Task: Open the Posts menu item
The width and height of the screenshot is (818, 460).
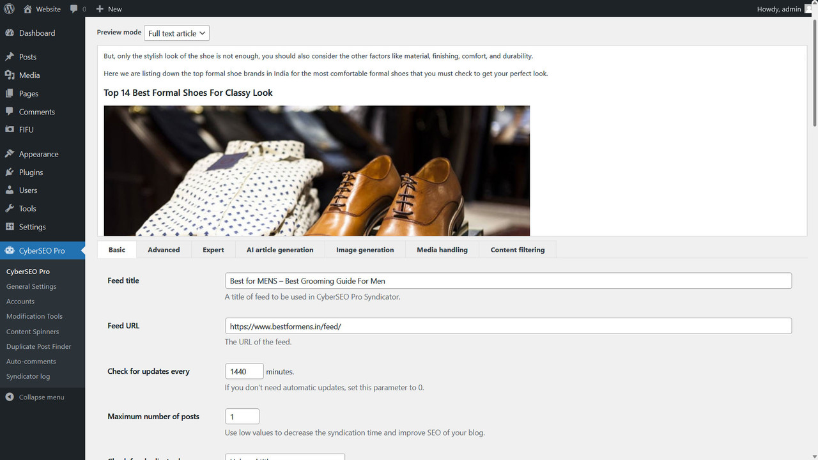Action: [42, 57]
